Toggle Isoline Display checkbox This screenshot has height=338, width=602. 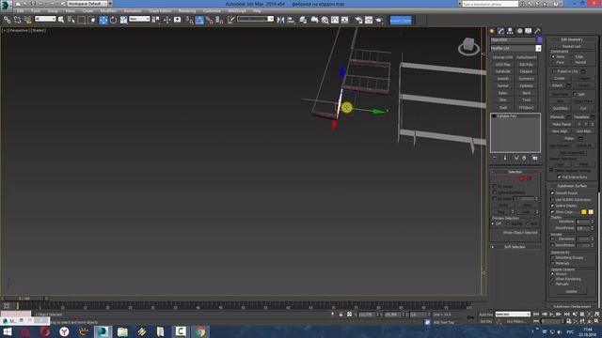pyautogui.click(x=553, y=206)
